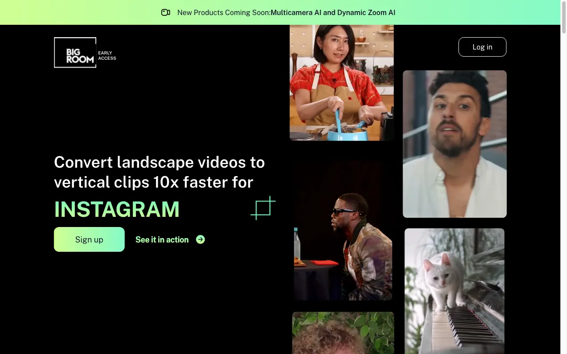Click the INSTAGRAM headline text
This screenshot has width=567, height=354.
[117, 209]
